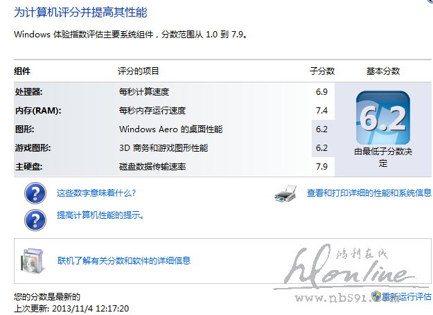Click the 每秒计算速度 description
The height and width of the screenshot is (315, 433).
(x=144, y=91)
